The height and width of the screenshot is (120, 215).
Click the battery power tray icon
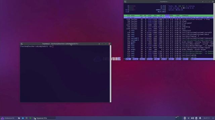click(x=196, y=118)
